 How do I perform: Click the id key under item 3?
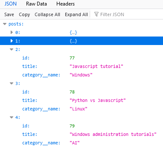26,92
